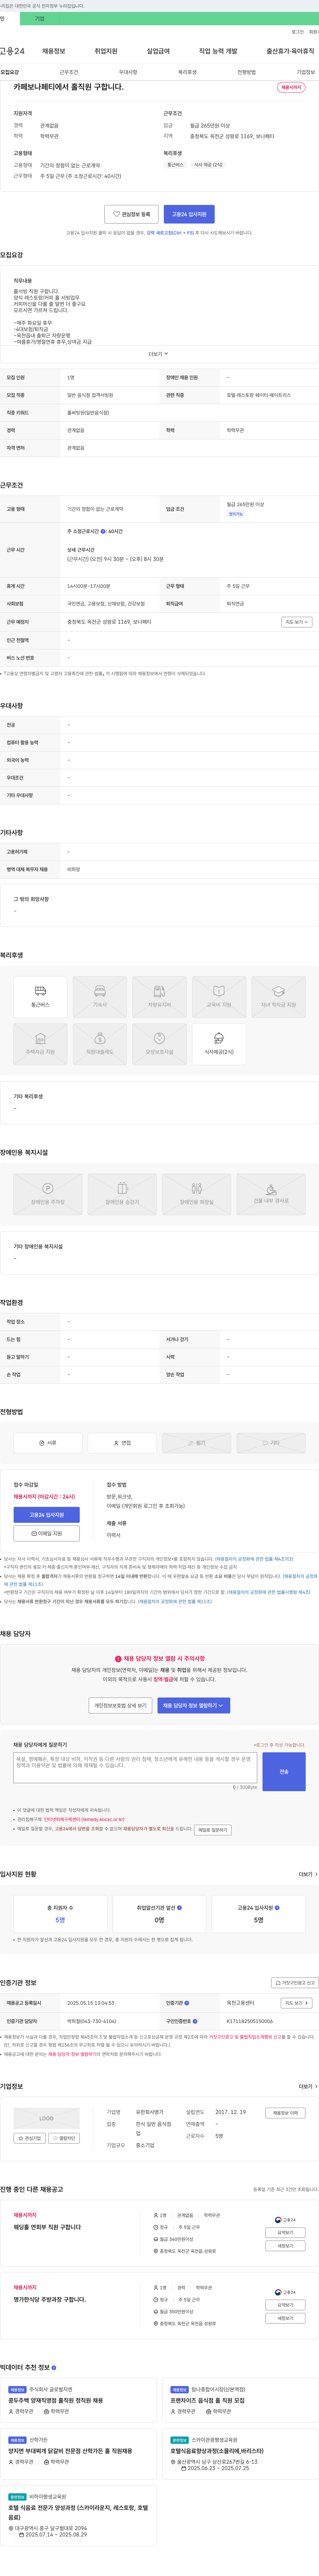Screen dimensions: 319x2576
Task: Open the 출산휴가·육아휴직 menu
Action: (290, 51)
